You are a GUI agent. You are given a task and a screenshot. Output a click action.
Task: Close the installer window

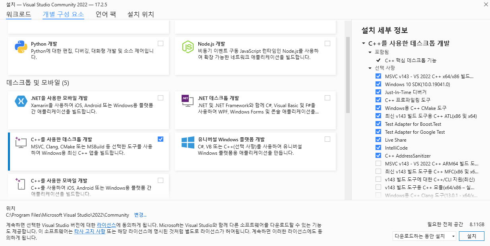(486, 4)
